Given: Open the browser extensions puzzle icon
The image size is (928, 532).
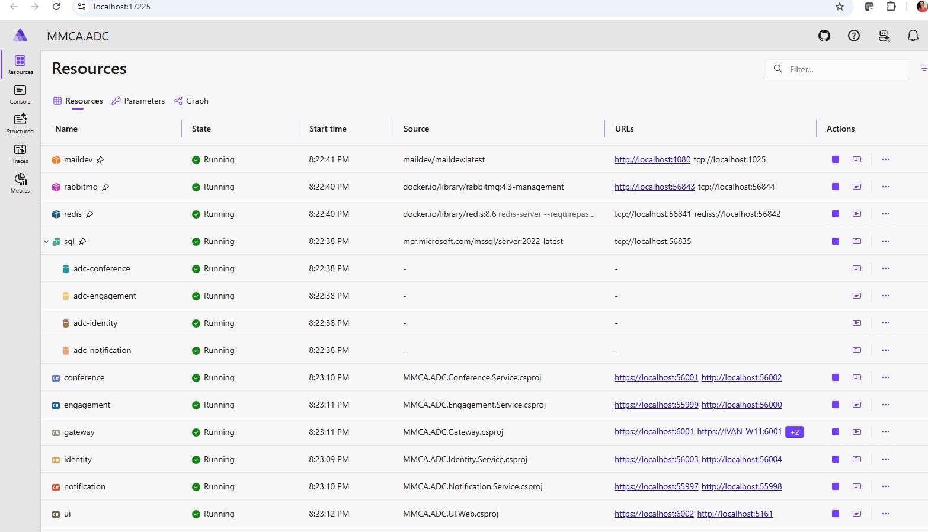Looking at the screenshot, I should [x=891, y=7].
